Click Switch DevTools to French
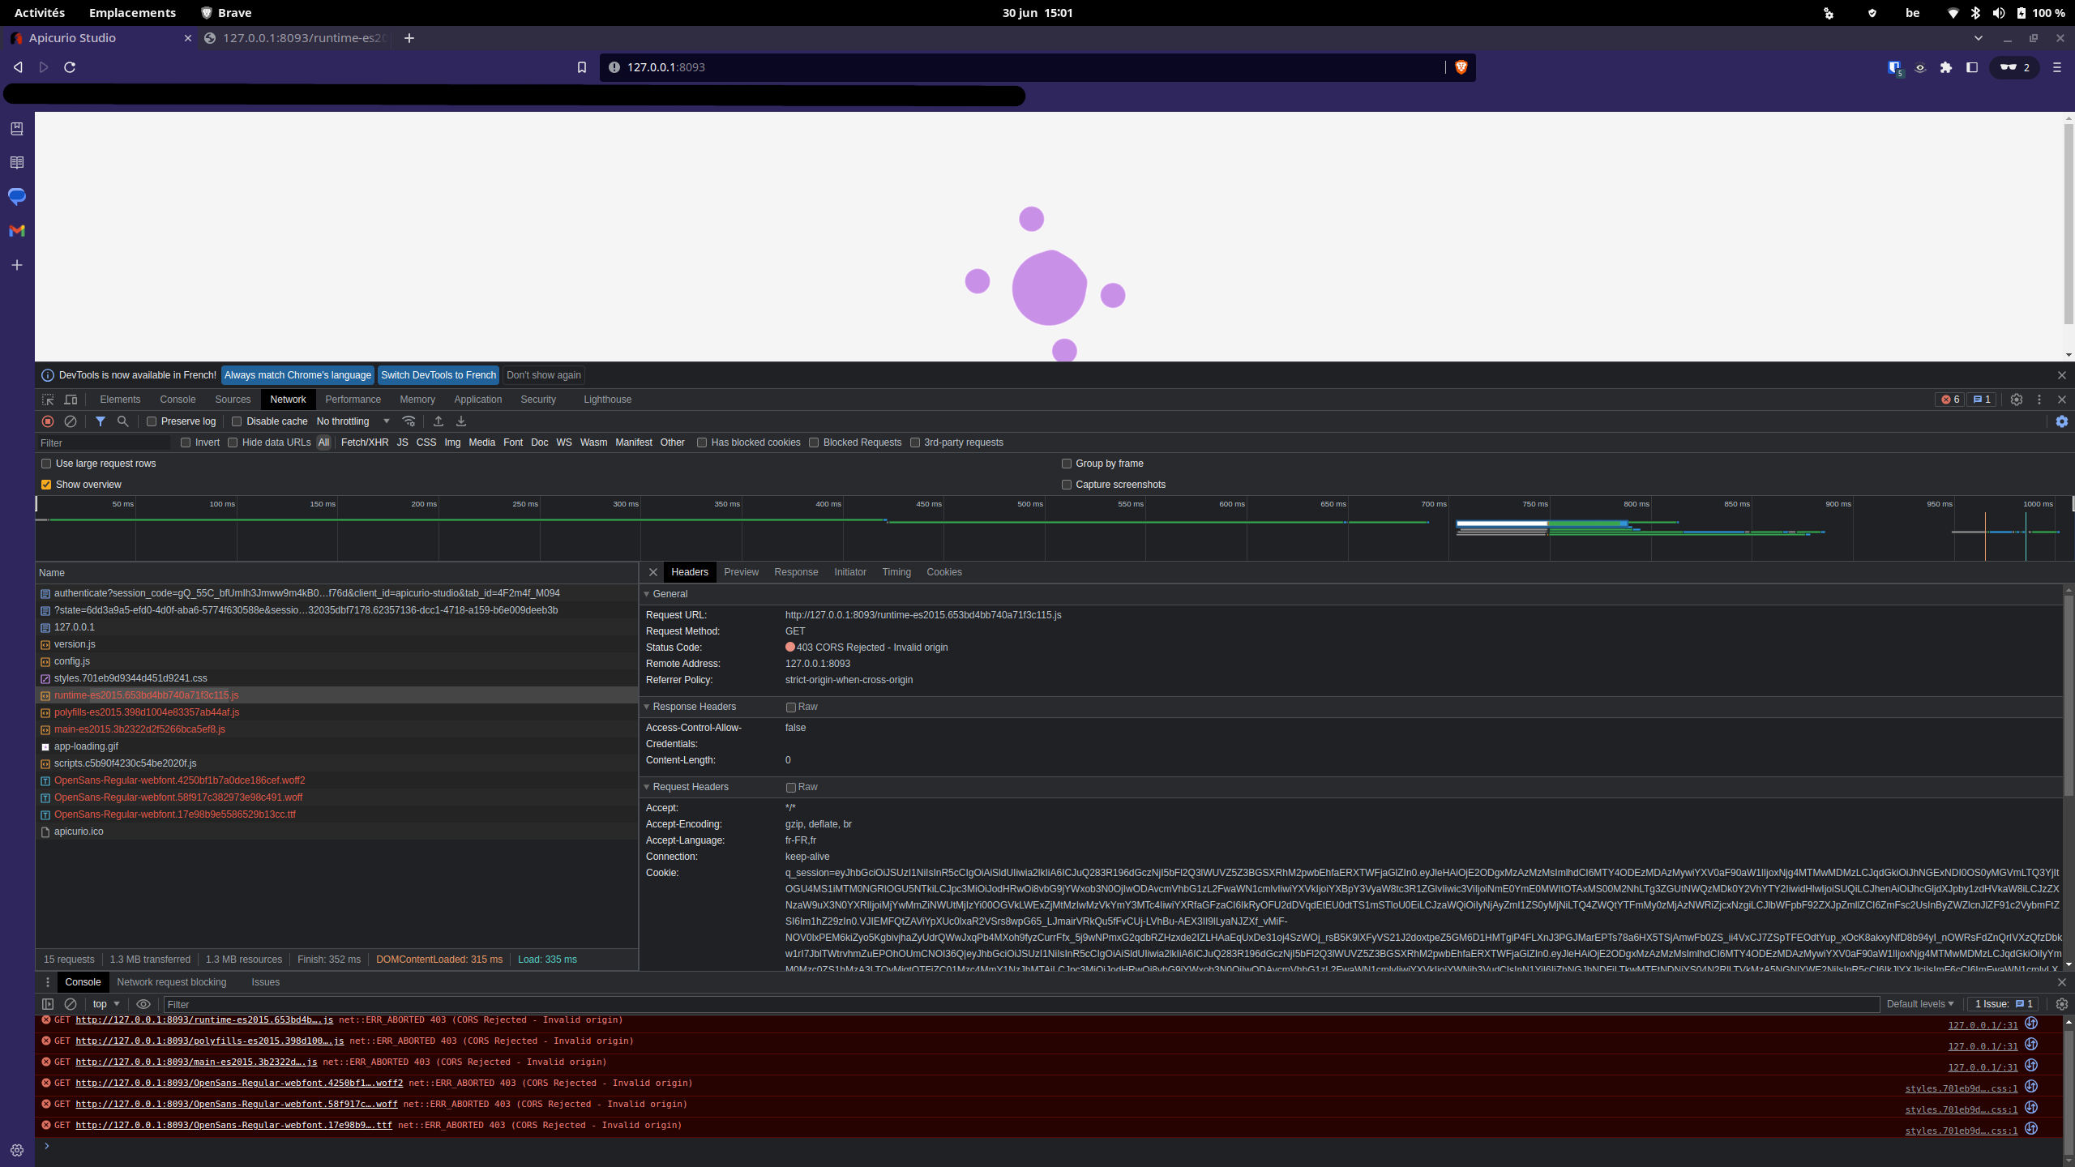2075x1167 pixels. (439, 375)
